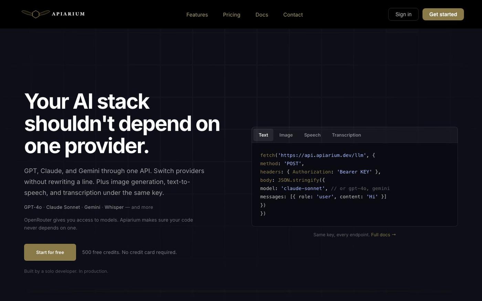Screen dimensions: 482x301
Task: Click the Get started button
Action: click(x=443, y=14)
